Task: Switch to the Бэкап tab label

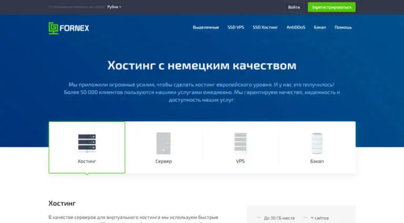Action: [x=317, y=161]
